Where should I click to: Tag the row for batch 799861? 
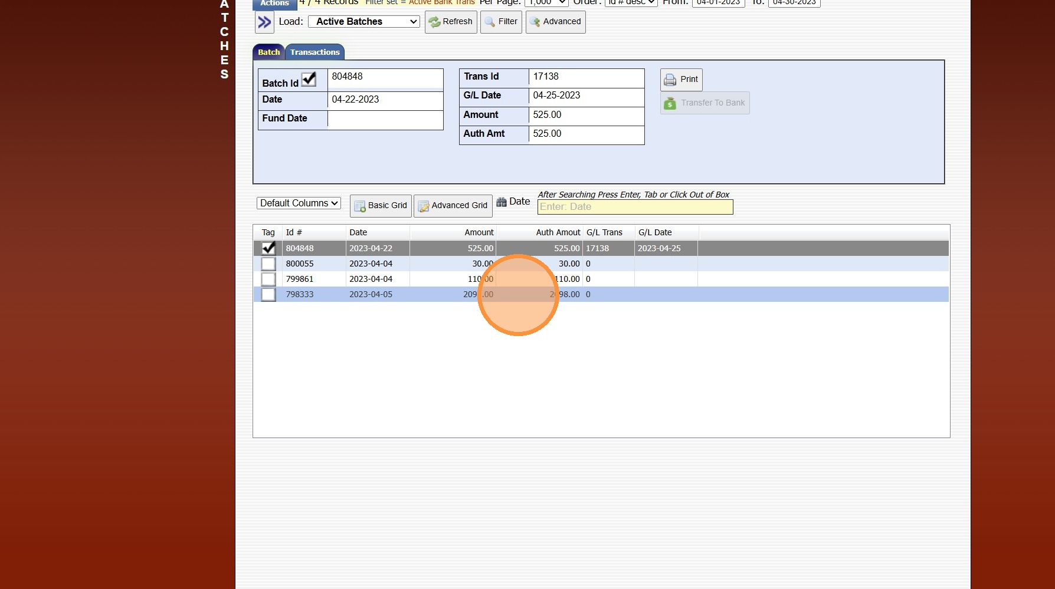[268, 279]
